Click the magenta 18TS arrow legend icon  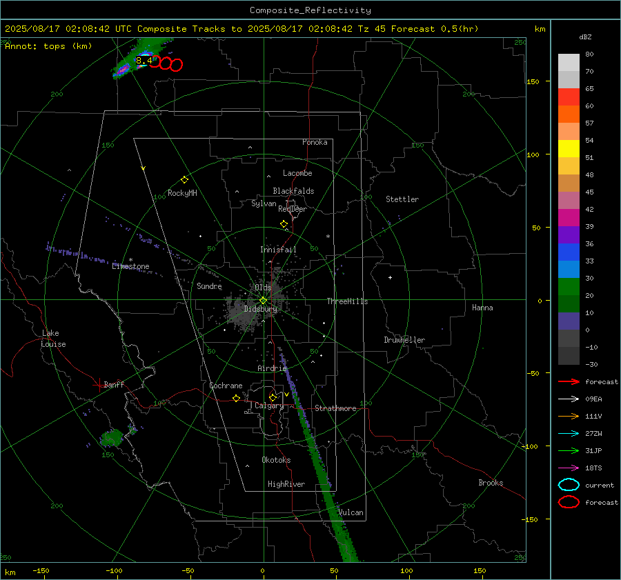tap(569, 468)
